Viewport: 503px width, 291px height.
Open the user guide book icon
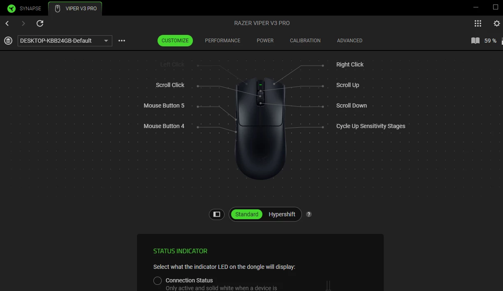click(475, 41)
